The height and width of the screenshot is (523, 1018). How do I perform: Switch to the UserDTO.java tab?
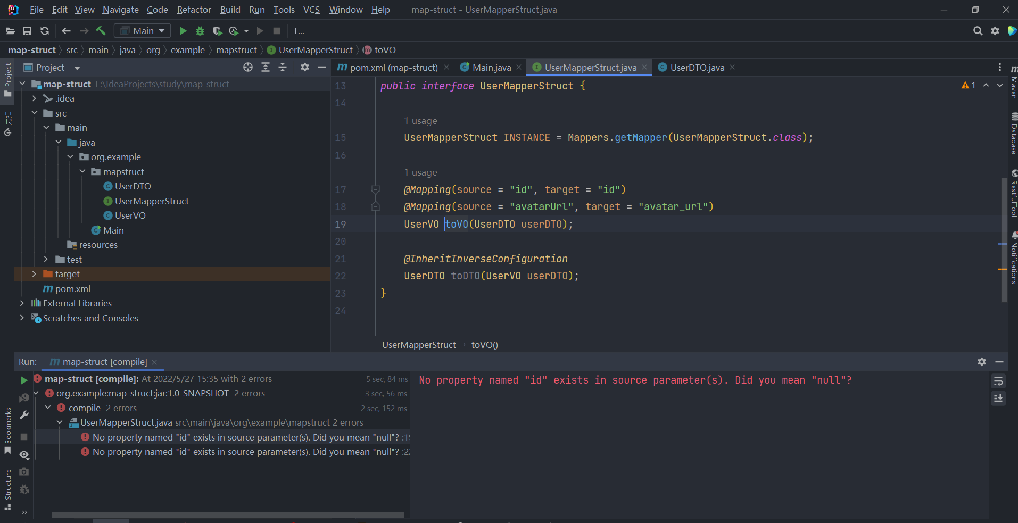click(x=697, y=67)
